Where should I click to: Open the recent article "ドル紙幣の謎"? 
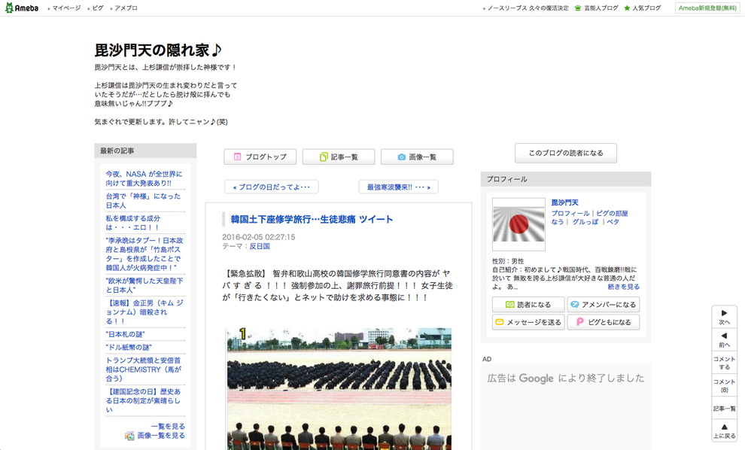pyautogui.click(x=129, y=348)
